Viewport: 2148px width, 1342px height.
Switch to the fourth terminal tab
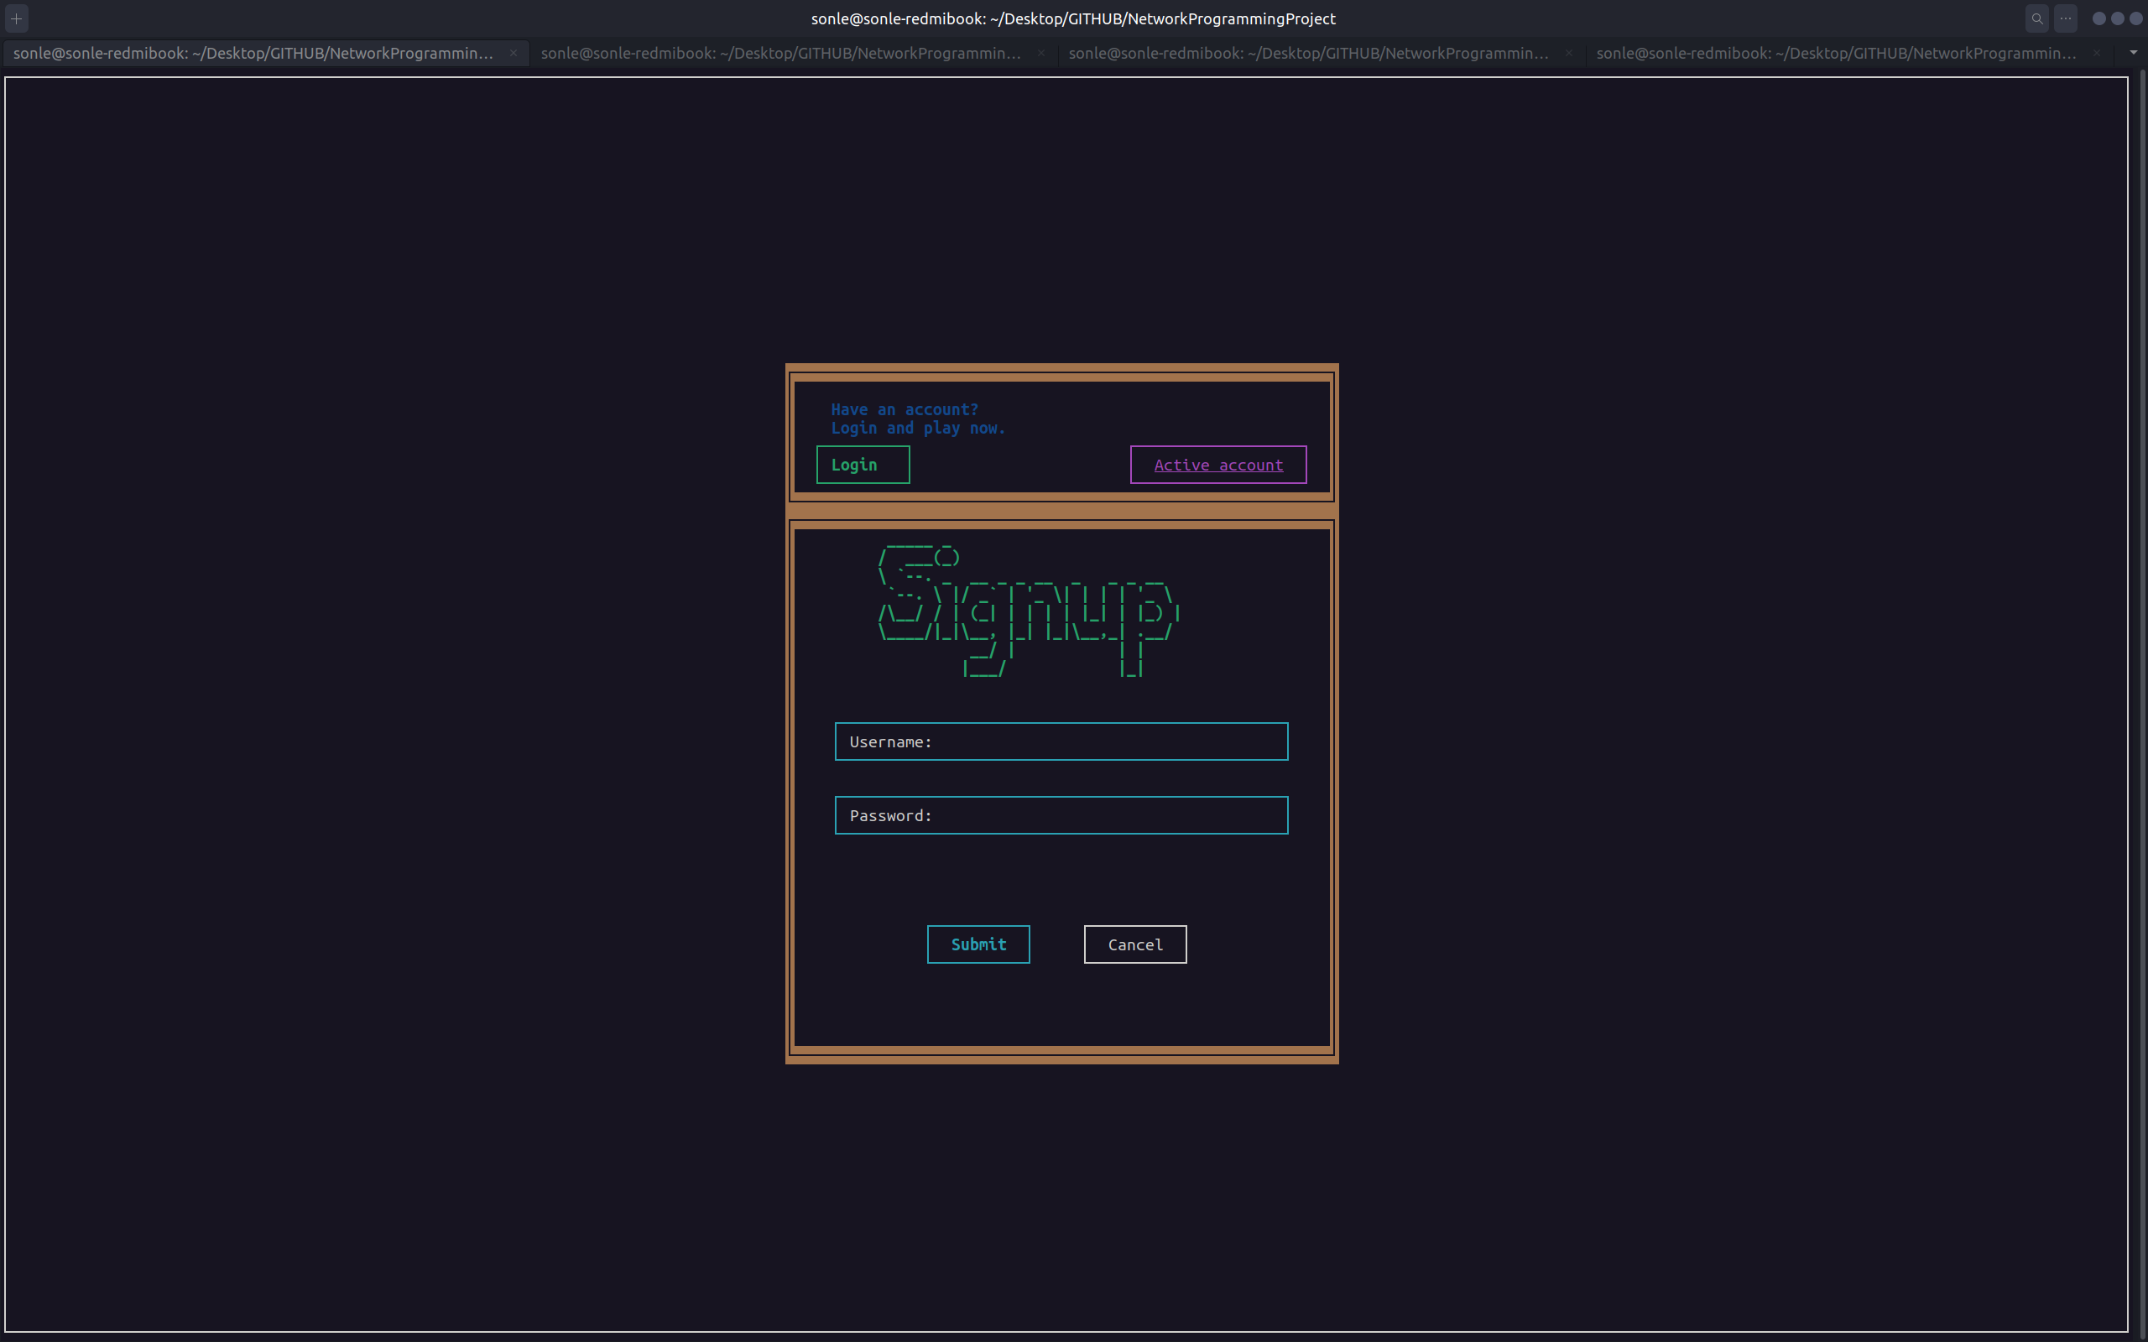point(1836,53)
